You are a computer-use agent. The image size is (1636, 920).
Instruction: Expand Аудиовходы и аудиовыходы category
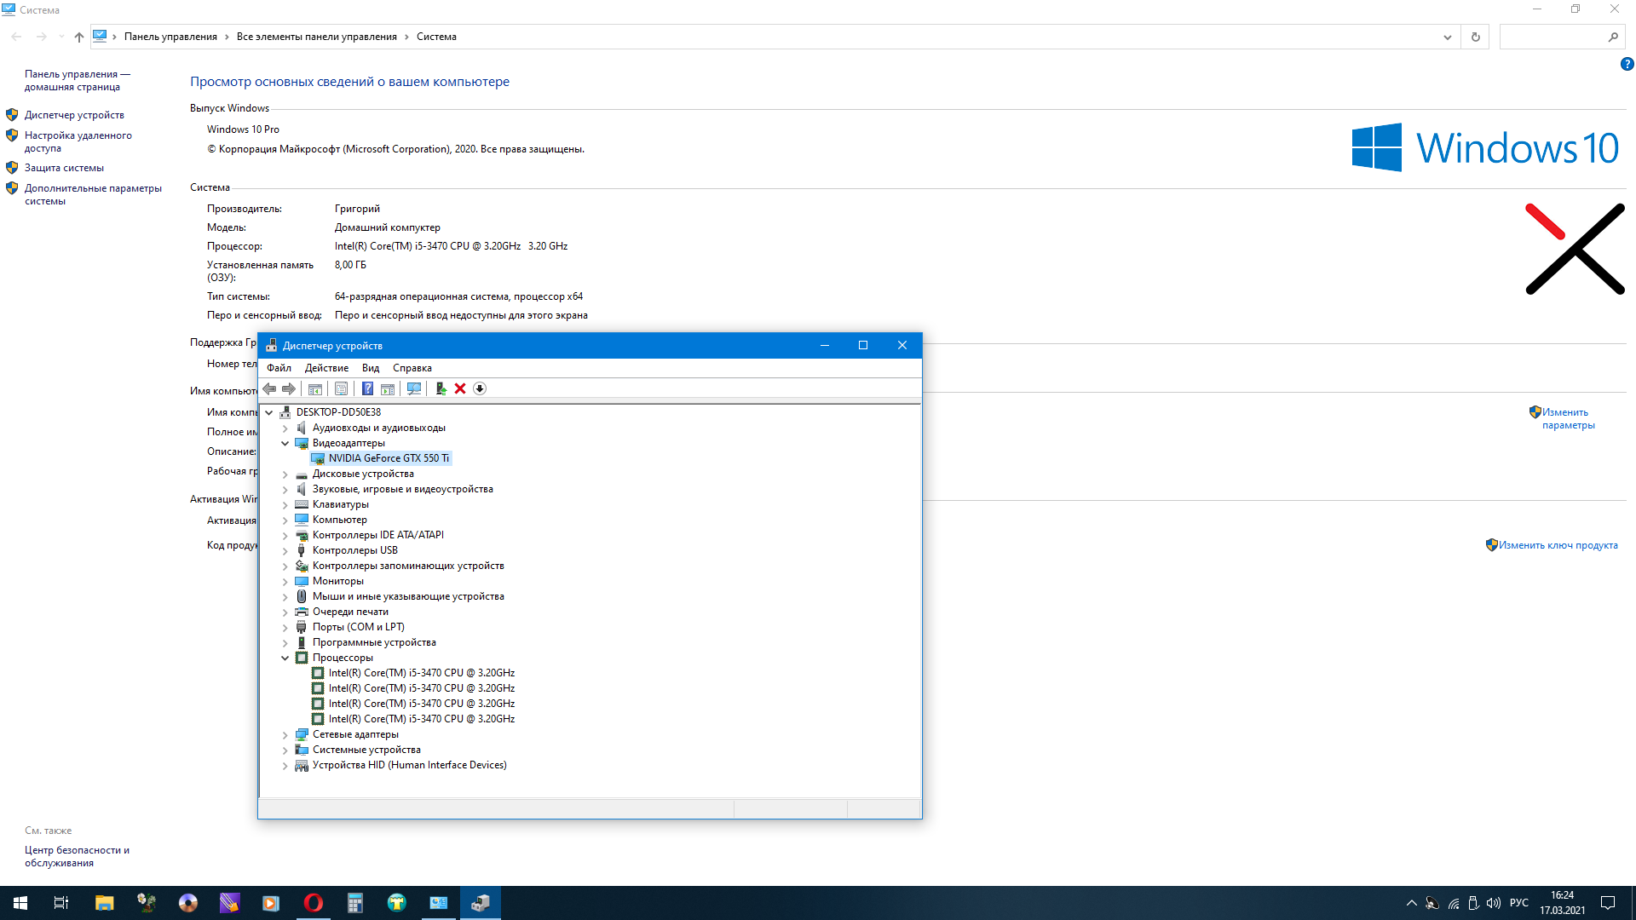coord(285,428)
